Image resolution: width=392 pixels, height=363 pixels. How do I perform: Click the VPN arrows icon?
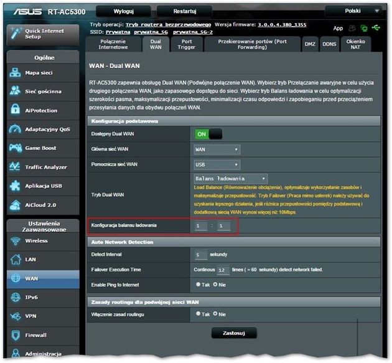click(16, 316)
